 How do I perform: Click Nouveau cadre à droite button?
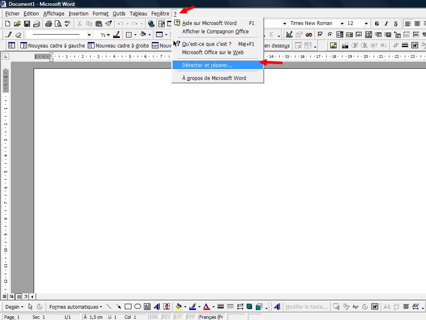tap(119, 45)
